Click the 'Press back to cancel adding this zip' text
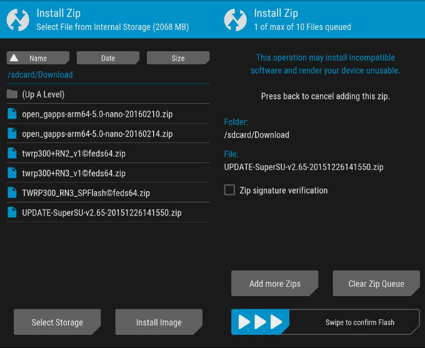Viewport: 425px width, 348px height. (x=325, y=96)
